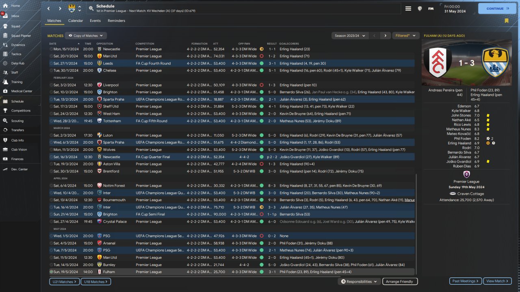520x292 pixels.
Task: Open the hamburger menu in top bar
Action: [x=408, y=9]
